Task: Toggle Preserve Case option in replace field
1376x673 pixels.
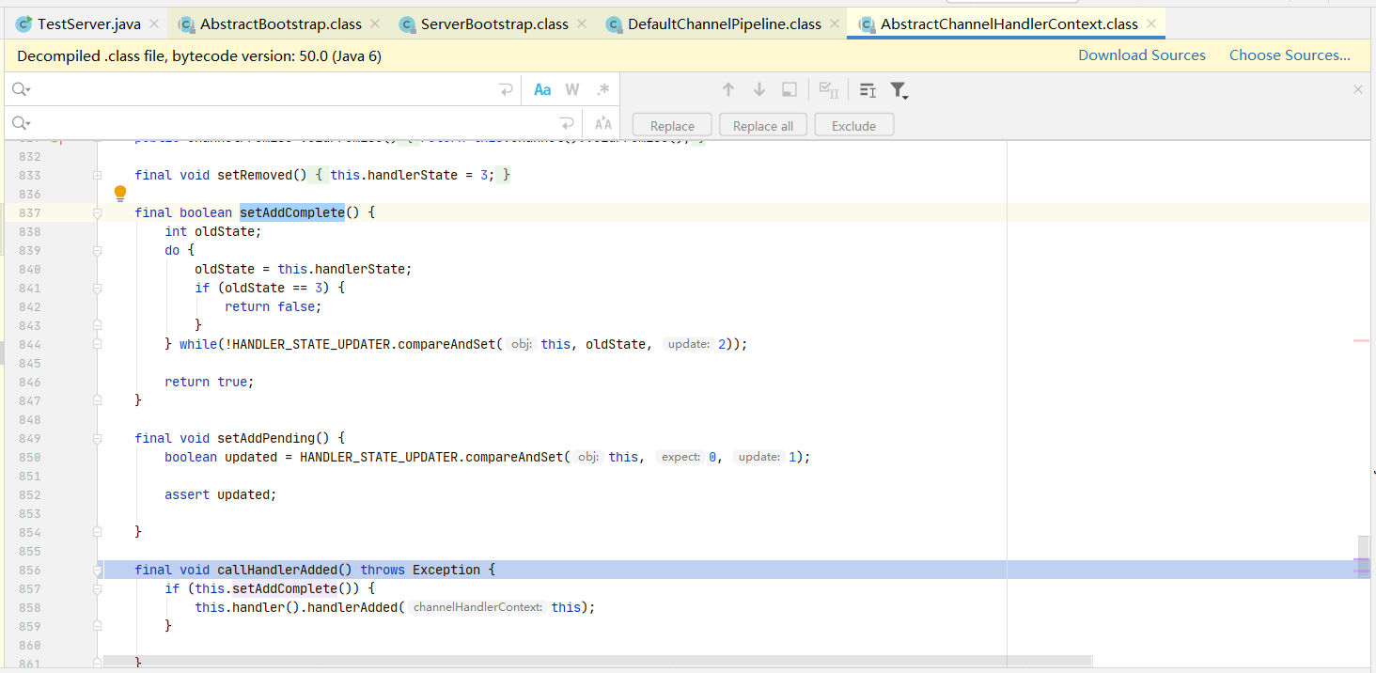Action: [602, 123]
